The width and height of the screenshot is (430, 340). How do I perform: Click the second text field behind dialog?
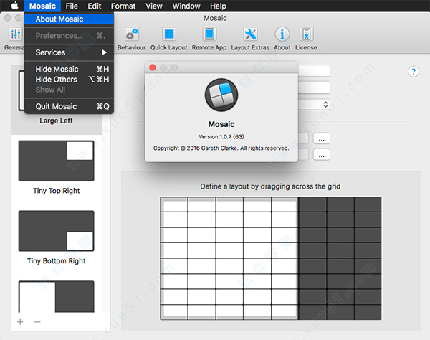pyautogui.click(x=314, y=88)
